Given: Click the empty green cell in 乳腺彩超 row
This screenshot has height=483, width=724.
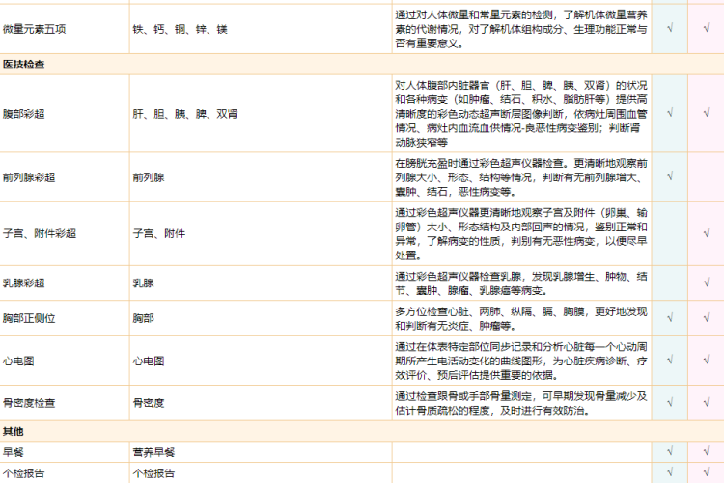Looking at the screenshot, I should 670,282.
